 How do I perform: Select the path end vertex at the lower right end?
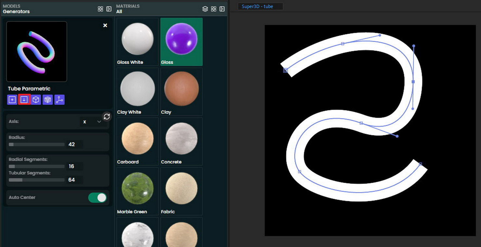[x=420, y=164]
